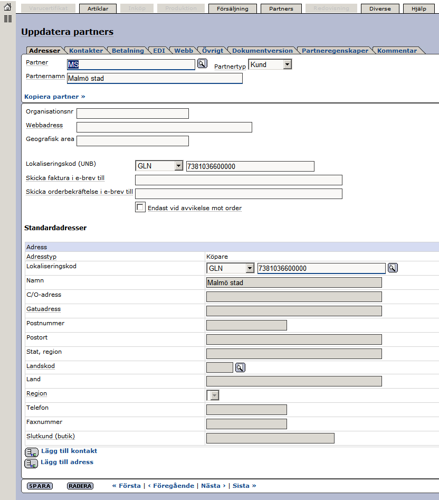Screen dimensions: 439x500
Task: Open the Artiklar menu
Action: 98,8
